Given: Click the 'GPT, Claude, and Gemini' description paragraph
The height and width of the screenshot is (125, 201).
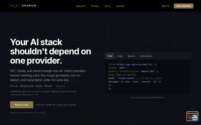Looking at the screenshot, I should click(x=48, y=75).
